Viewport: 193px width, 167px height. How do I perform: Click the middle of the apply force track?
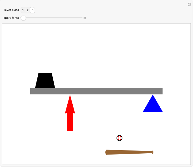(52, 18)
